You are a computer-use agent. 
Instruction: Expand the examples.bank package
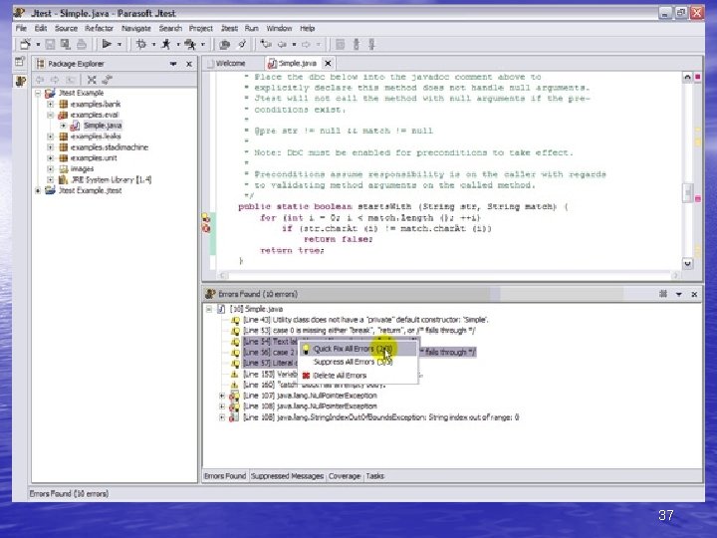(51, 104)
